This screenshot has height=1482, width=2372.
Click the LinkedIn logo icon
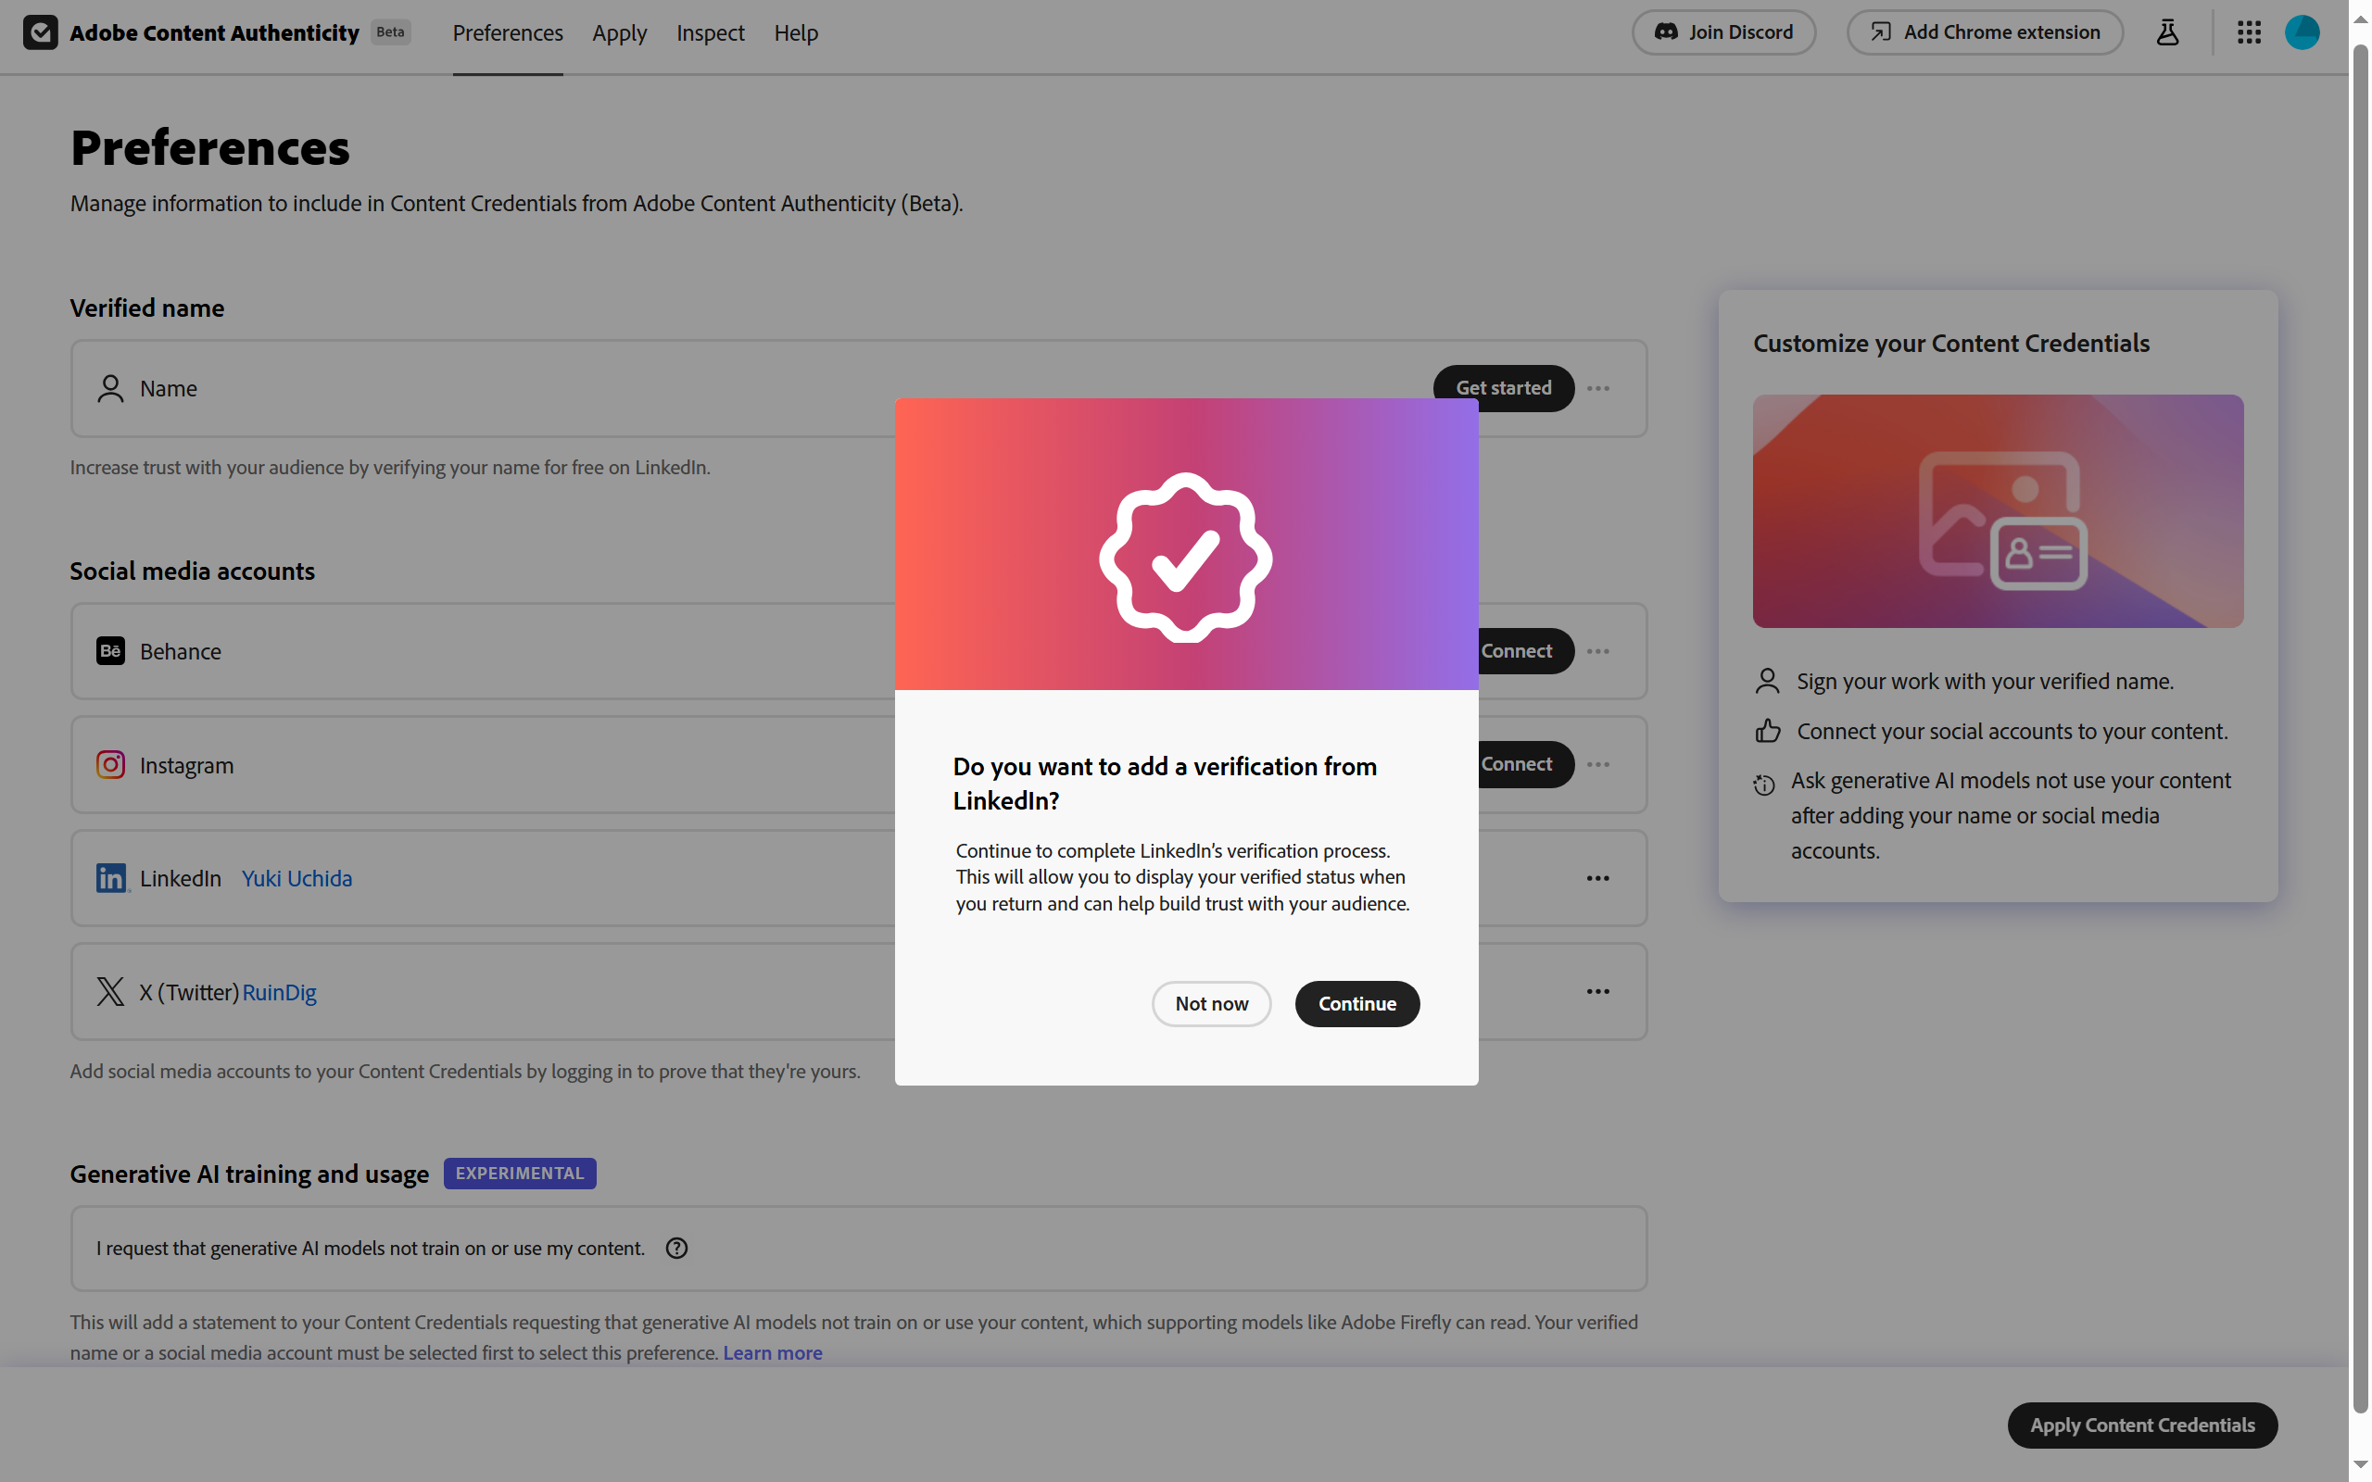tap(112, 878)
